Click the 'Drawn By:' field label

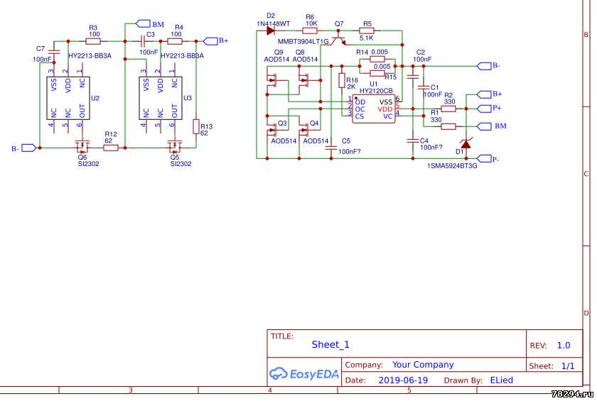coord(463,380)
